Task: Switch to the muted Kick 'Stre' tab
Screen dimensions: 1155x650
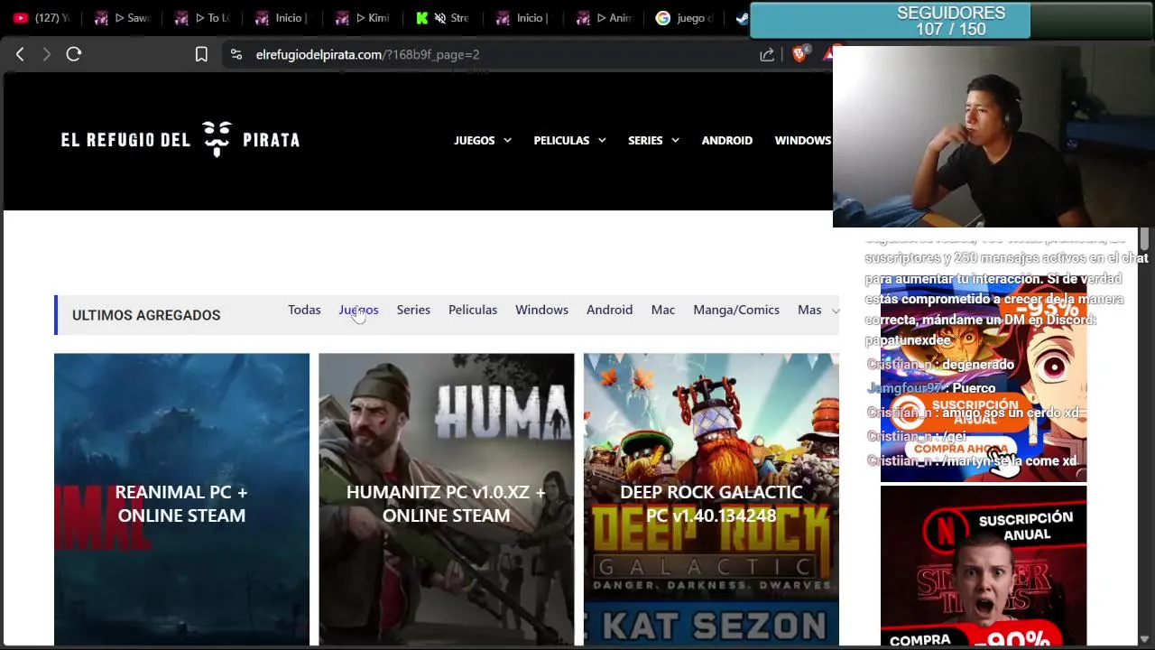Action: click(443, 18)
